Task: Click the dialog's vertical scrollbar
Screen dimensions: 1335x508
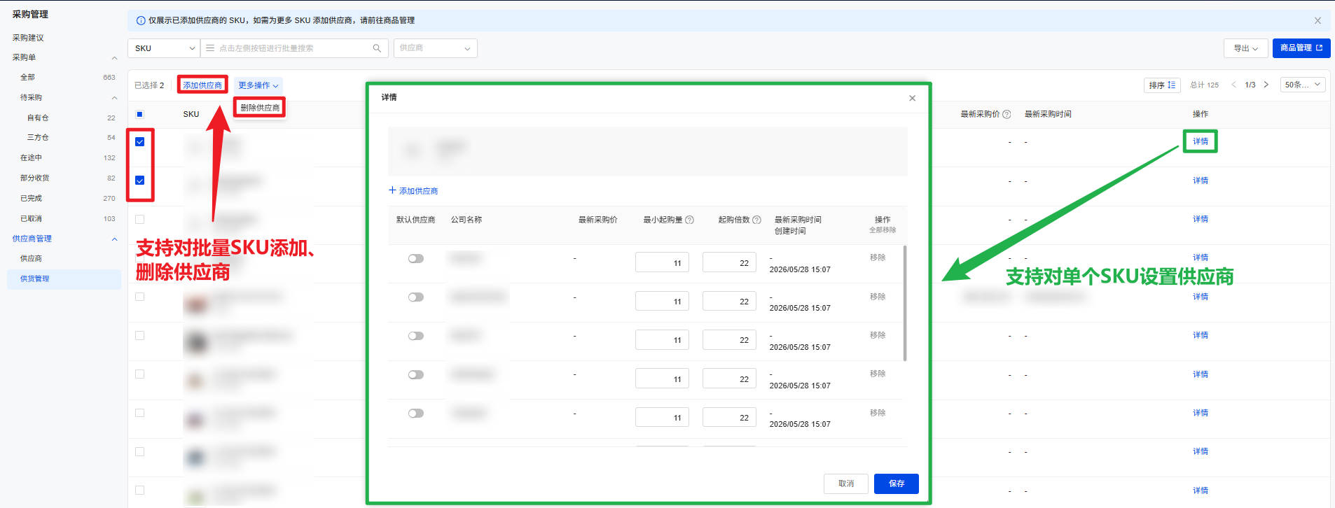Action: point(905,302)
